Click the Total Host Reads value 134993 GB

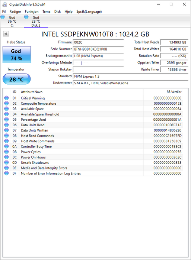coord(174,42)
